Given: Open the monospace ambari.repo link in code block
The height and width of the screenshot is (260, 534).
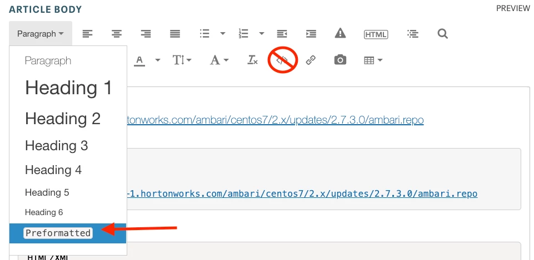Looking at the screenshot, I should coord(302,193).
